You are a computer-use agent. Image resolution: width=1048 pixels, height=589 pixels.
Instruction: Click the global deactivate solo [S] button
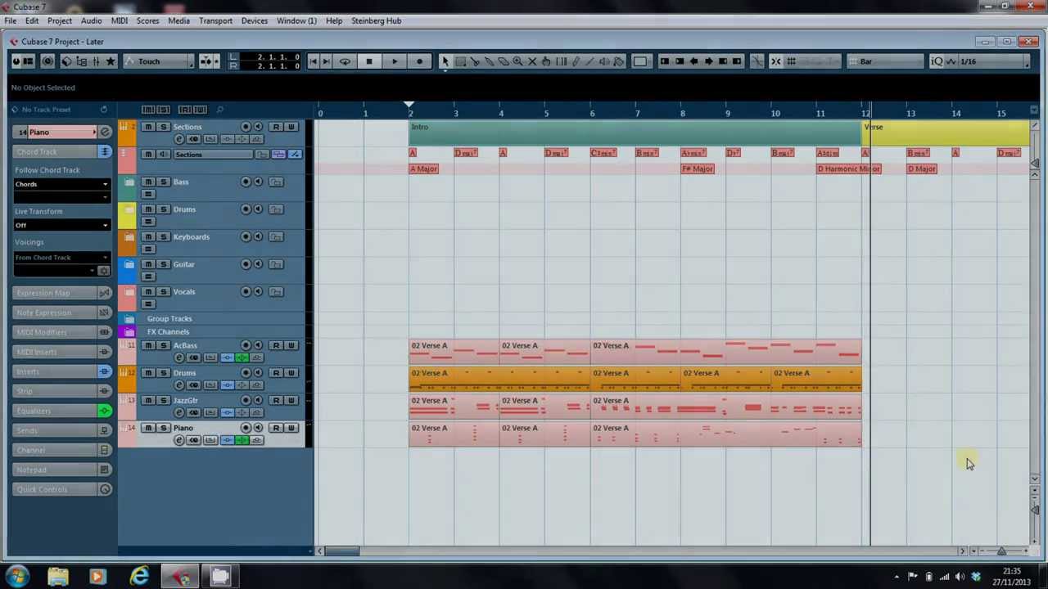[164, 109]
